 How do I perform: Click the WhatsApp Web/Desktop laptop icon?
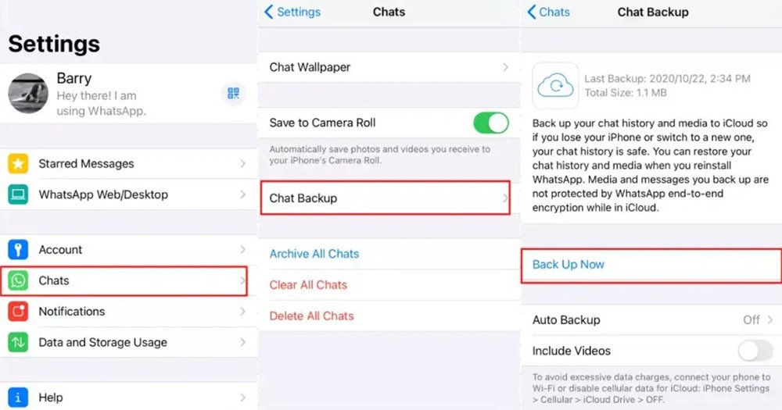(x=18, y=194)
